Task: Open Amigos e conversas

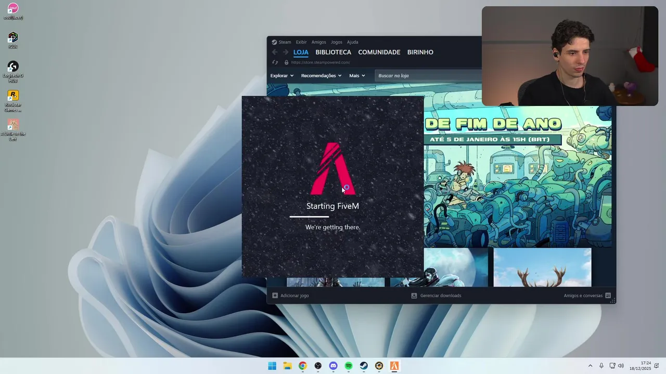Action: (x=583, y=296)
